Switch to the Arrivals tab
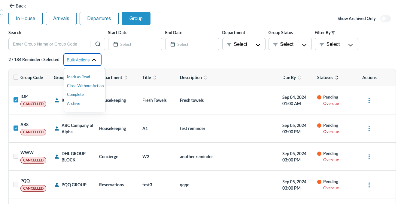The height and width of the screenshot is (204, 404). point(61,18)
